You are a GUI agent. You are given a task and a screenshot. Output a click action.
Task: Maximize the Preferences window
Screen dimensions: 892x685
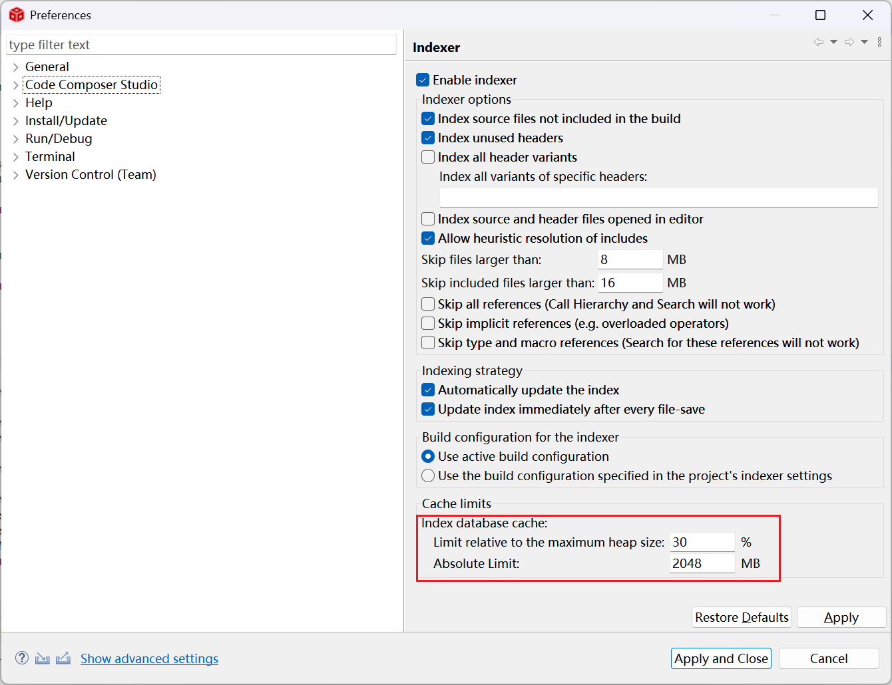(820, 15)
